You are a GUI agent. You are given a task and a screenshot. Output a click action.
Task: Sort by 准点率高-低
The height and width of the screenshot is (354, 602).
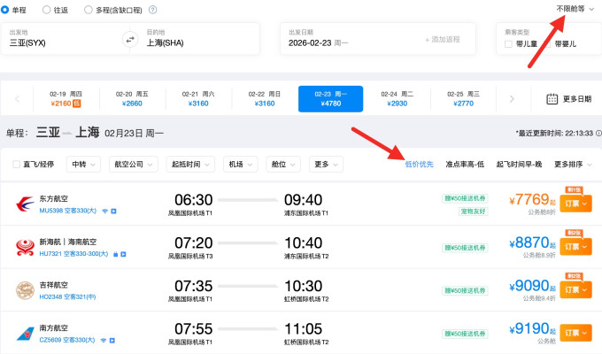[465, 165]
